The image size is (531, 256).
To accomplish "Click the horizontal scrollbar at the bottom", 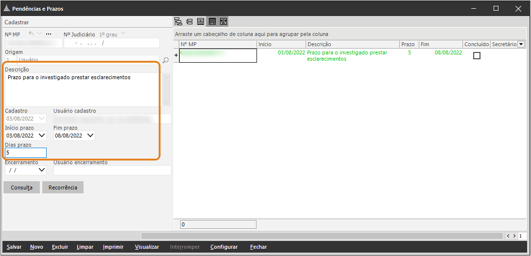I will point(321,236).
